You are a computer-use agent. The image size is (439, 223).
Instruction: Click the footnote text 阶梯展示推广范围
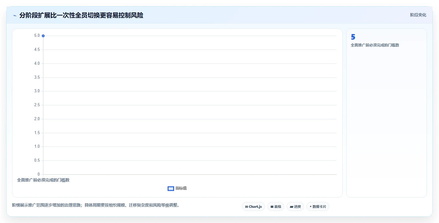pos(96,205)
